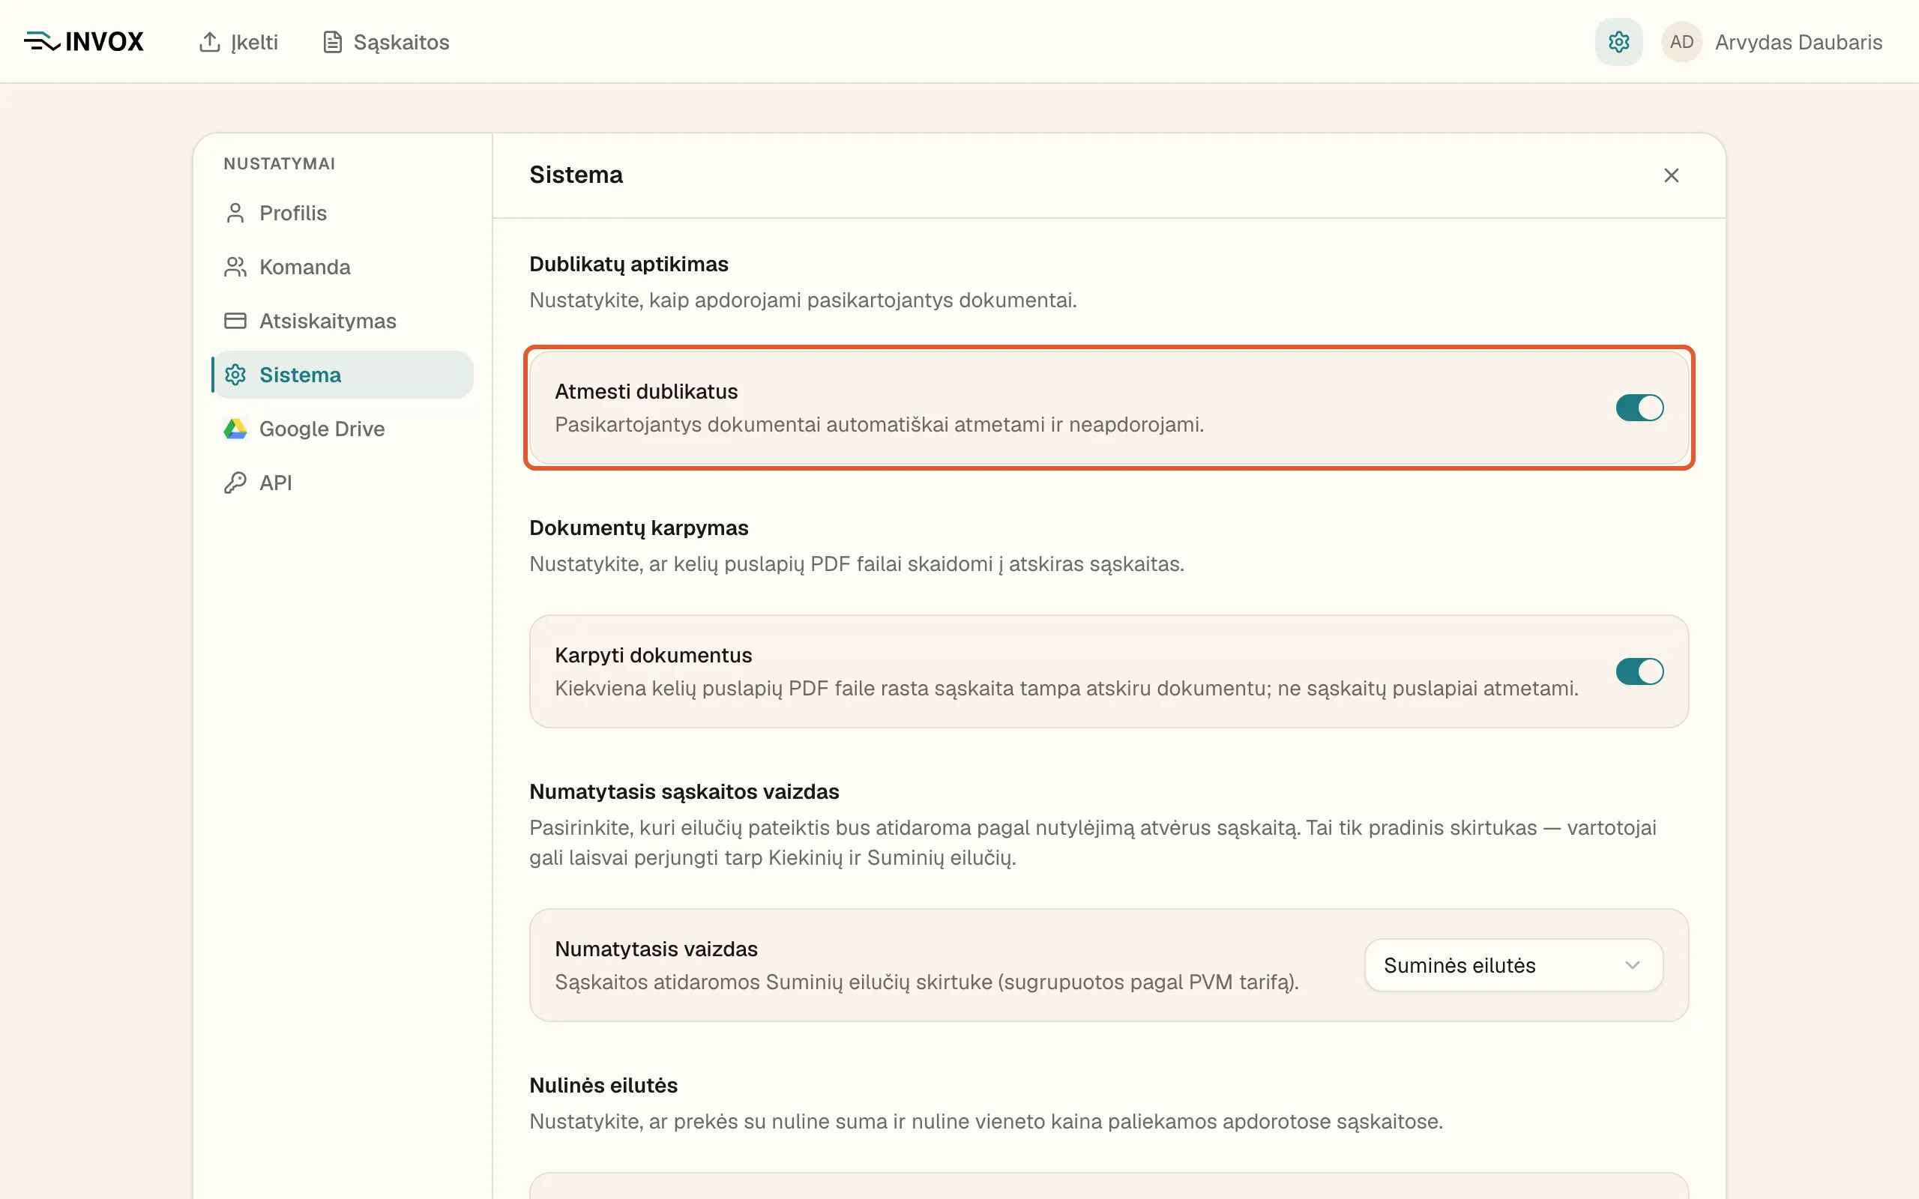The image size is (1919, 1199).
Task: Click the description starting 'Pasirinkite, kuri eilučių pateiktis'
Action: coord(1092,843)
